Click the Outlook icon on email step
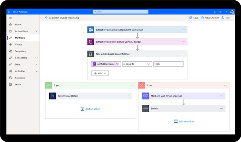Viewport: 241px width, 142px height. coord(91,30)
